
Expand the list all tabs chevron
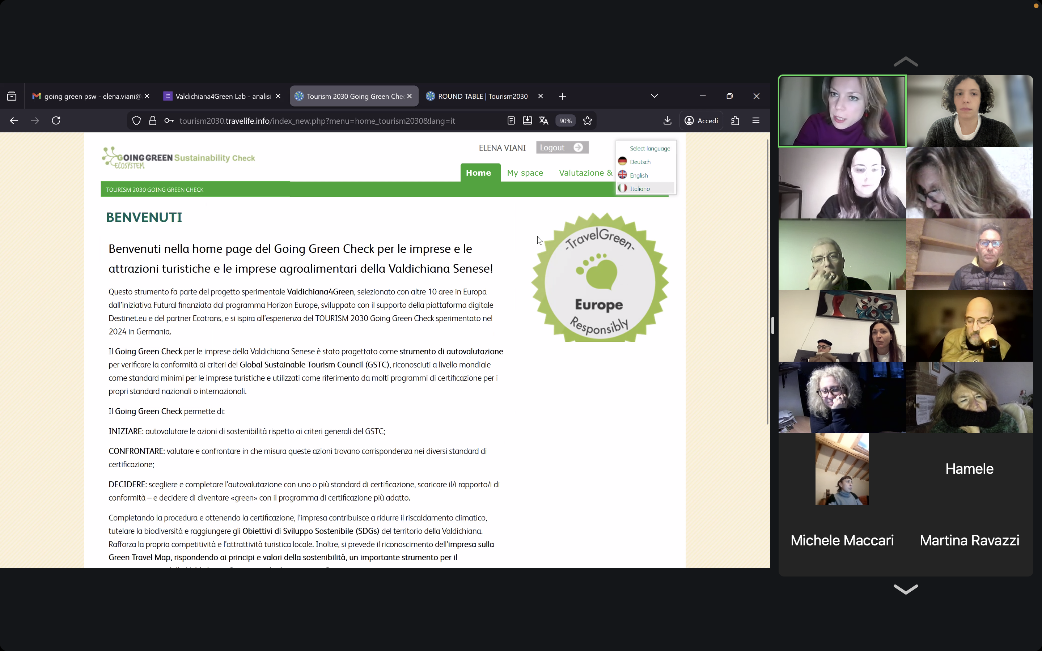coord(654,96)
